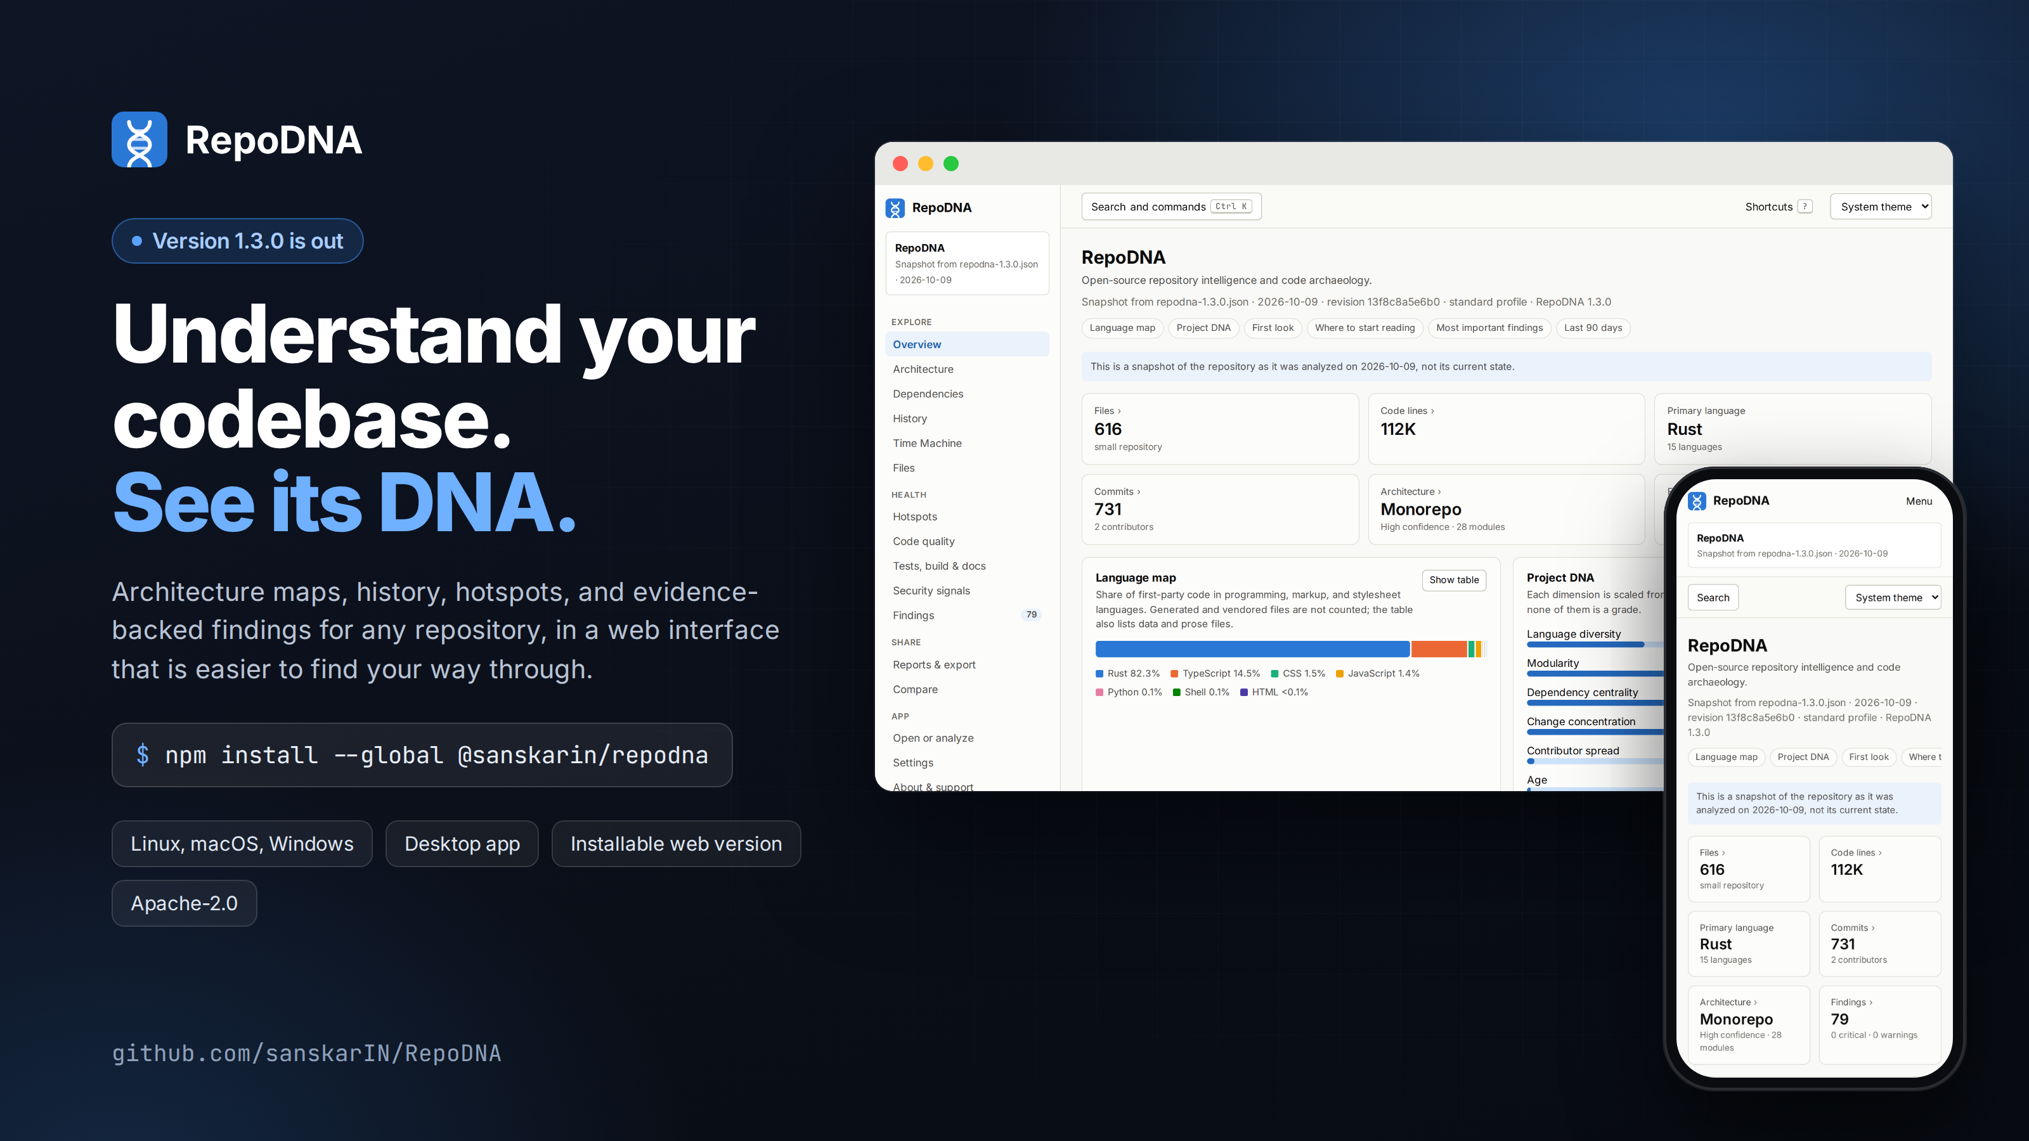Viewport: 2029px width, 1141px height.
Task: Open the Architecture Monorepo card in the desktop view
Action: [1506, 508]
